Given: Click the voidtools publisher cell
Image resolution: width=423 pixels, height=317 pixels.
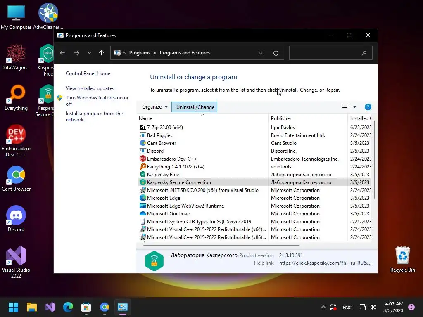Looking at the screenshot, I should pos(281,167).
